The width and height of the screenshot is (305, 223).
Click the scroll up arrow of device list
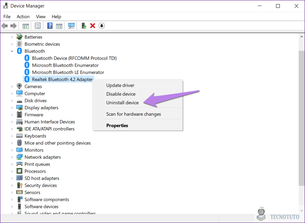(x=302, y=37)
